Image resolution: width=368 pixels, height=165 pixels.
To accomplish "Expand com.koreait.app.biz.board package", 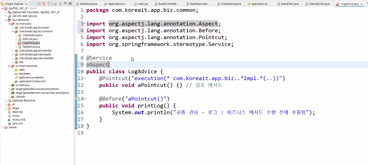I will pyautogui.click(x=12, y=27).
